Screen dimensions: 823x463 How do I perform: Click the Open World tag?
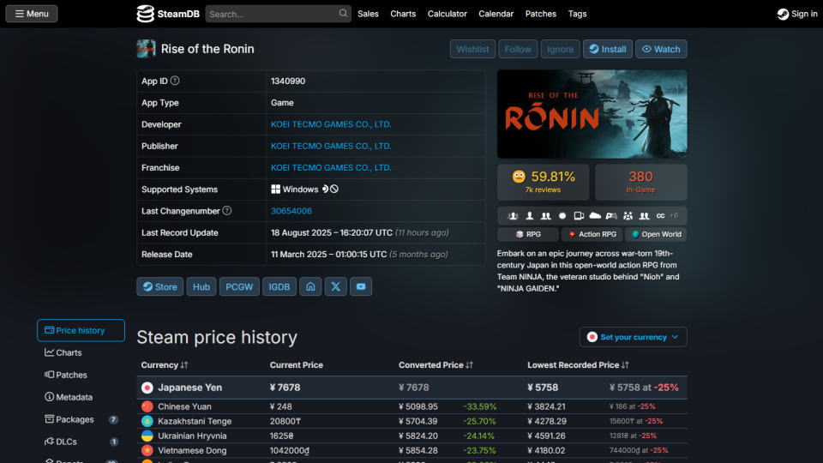(656, 234)
